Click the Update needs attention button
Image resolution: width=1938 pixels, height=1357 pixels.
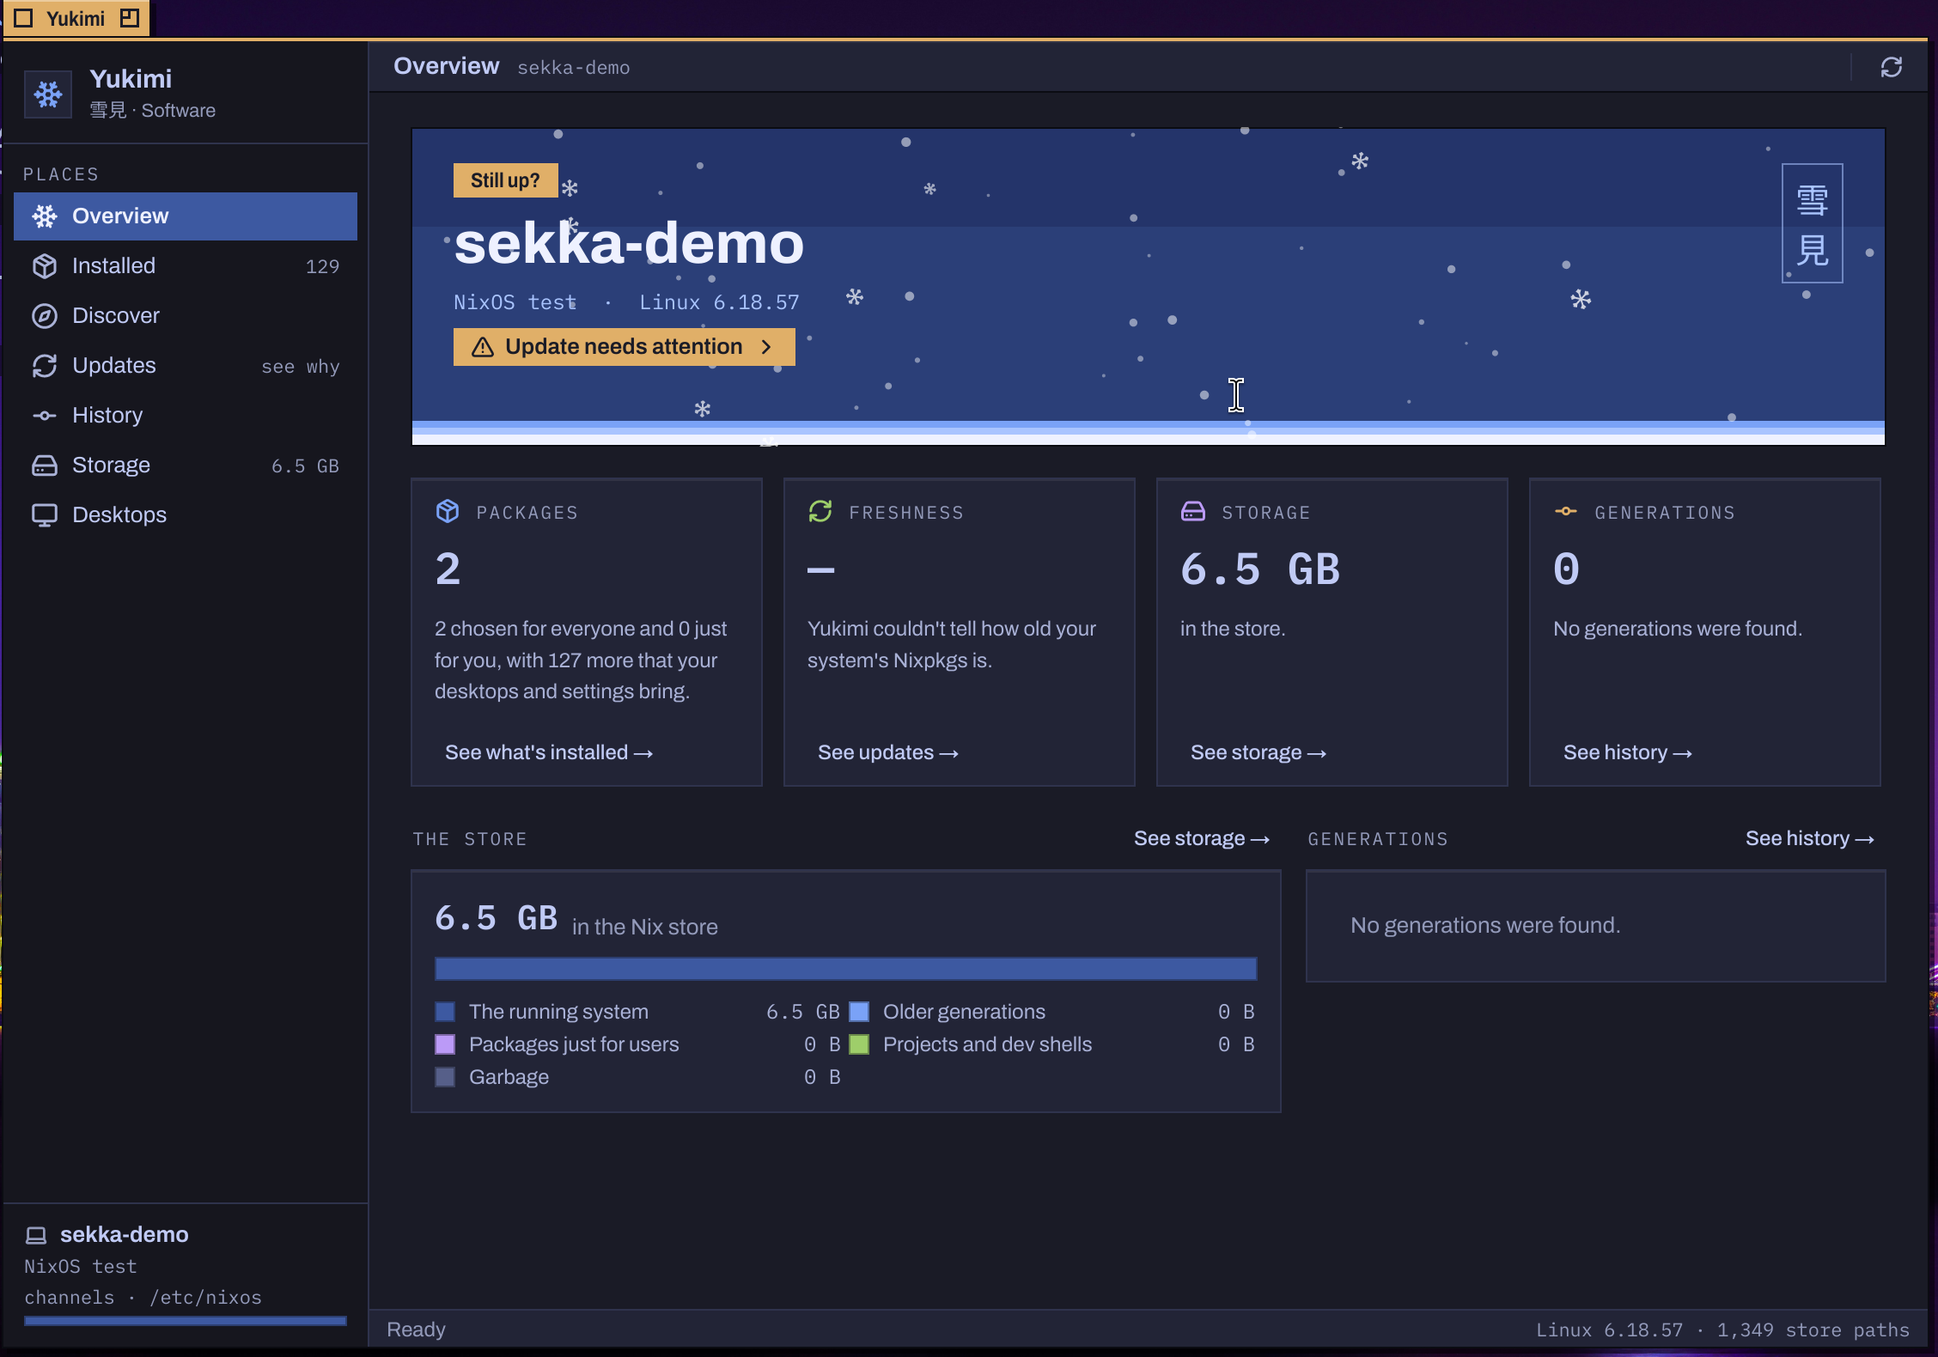(625, 347)
